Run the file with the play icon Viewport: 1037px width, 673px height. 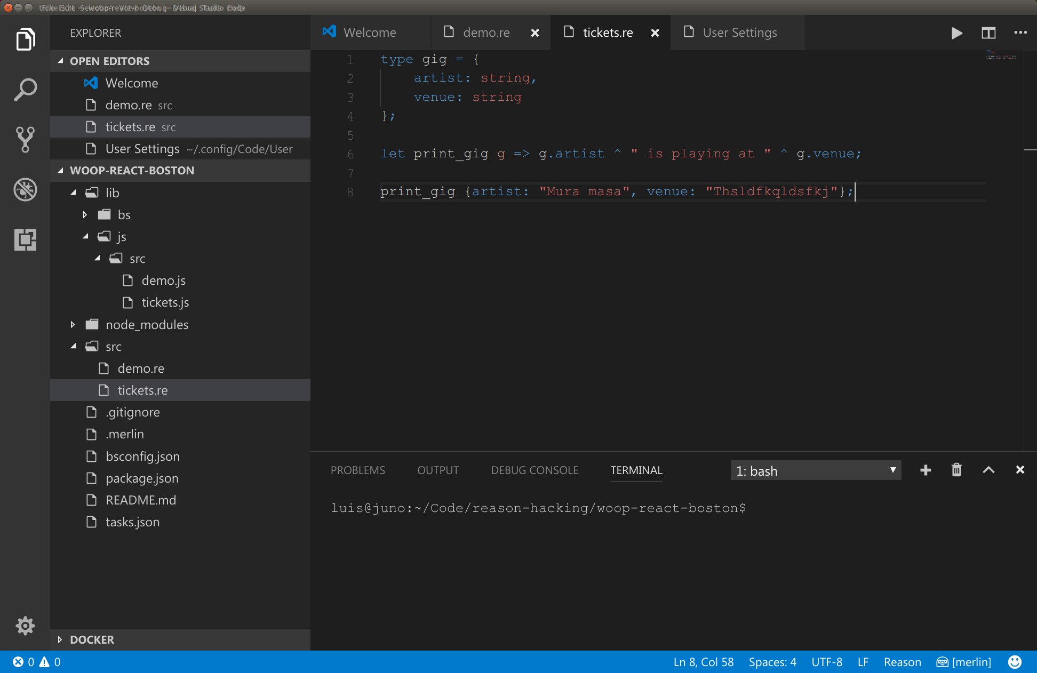tap(956, 33)
